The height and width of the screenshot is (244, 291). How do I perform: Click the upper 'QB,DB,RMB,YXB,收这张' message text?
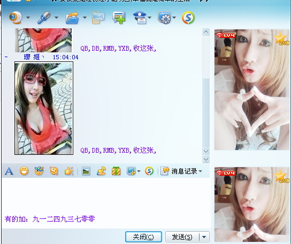(118, 49)
